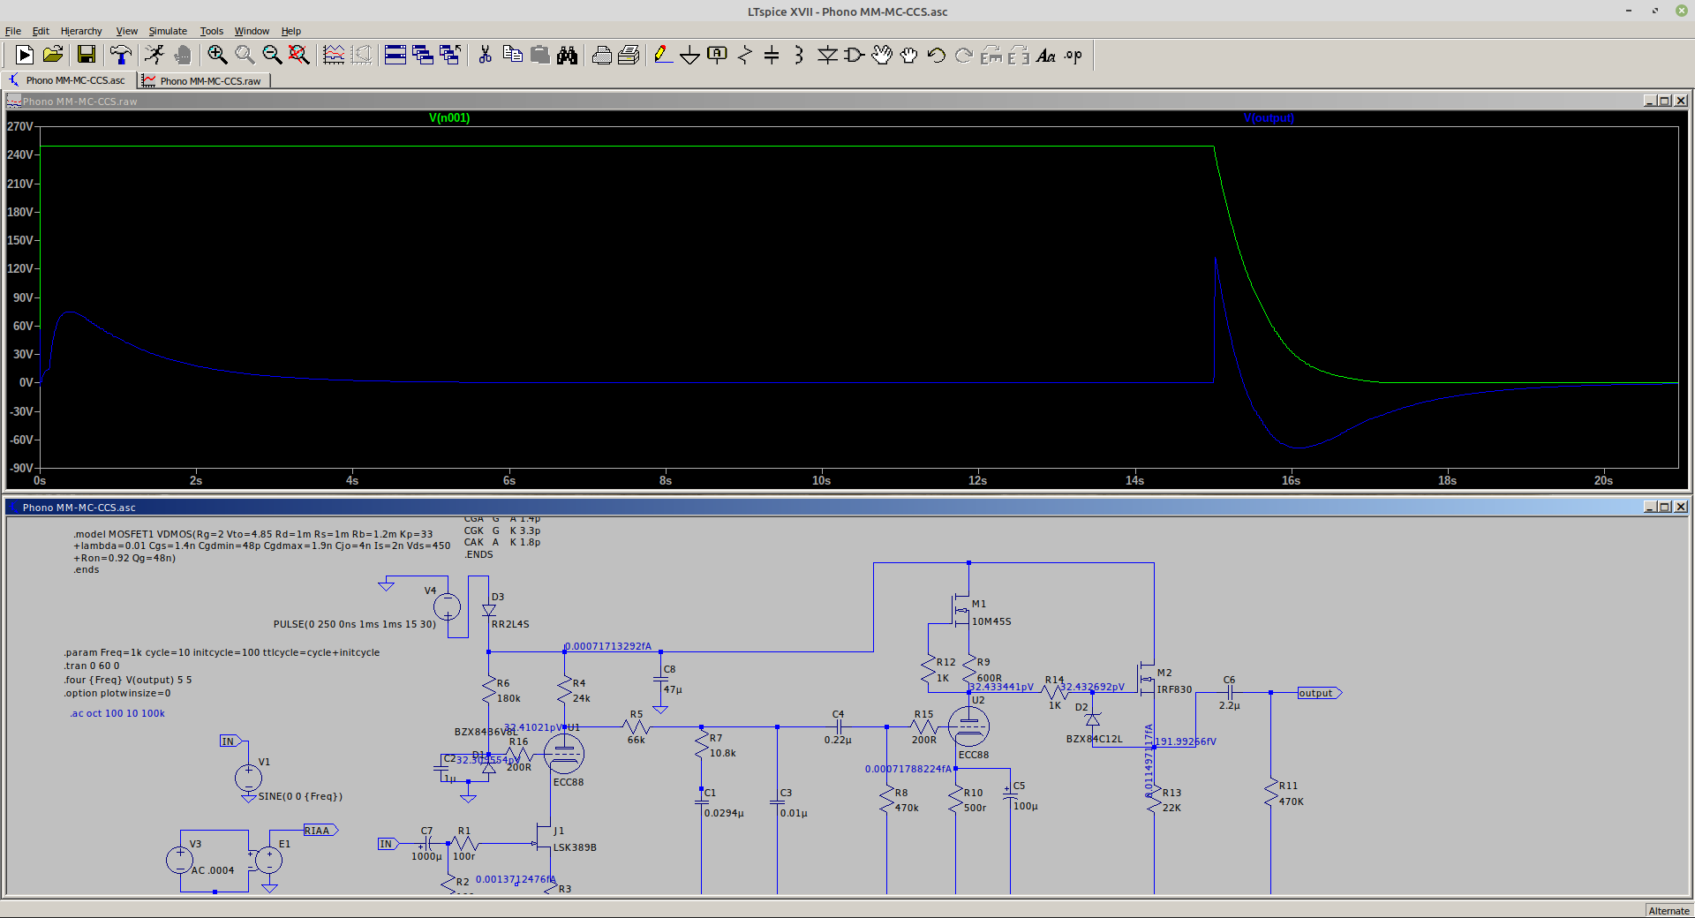This screenshot has width=1695, height=918.
Task: Open the Simulate menu
Action: 168,31
